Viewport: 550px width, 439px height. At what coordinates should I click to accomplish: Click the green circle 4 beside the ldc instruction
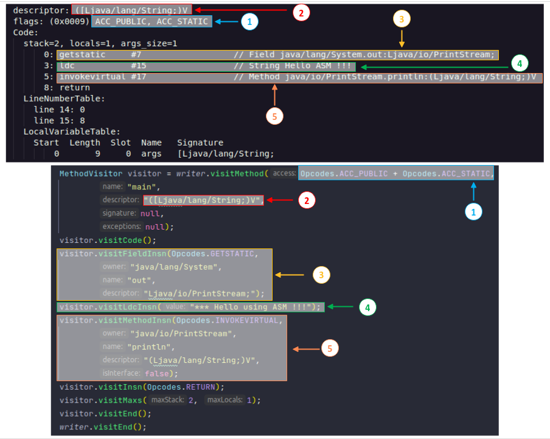(x=519, y=63)
